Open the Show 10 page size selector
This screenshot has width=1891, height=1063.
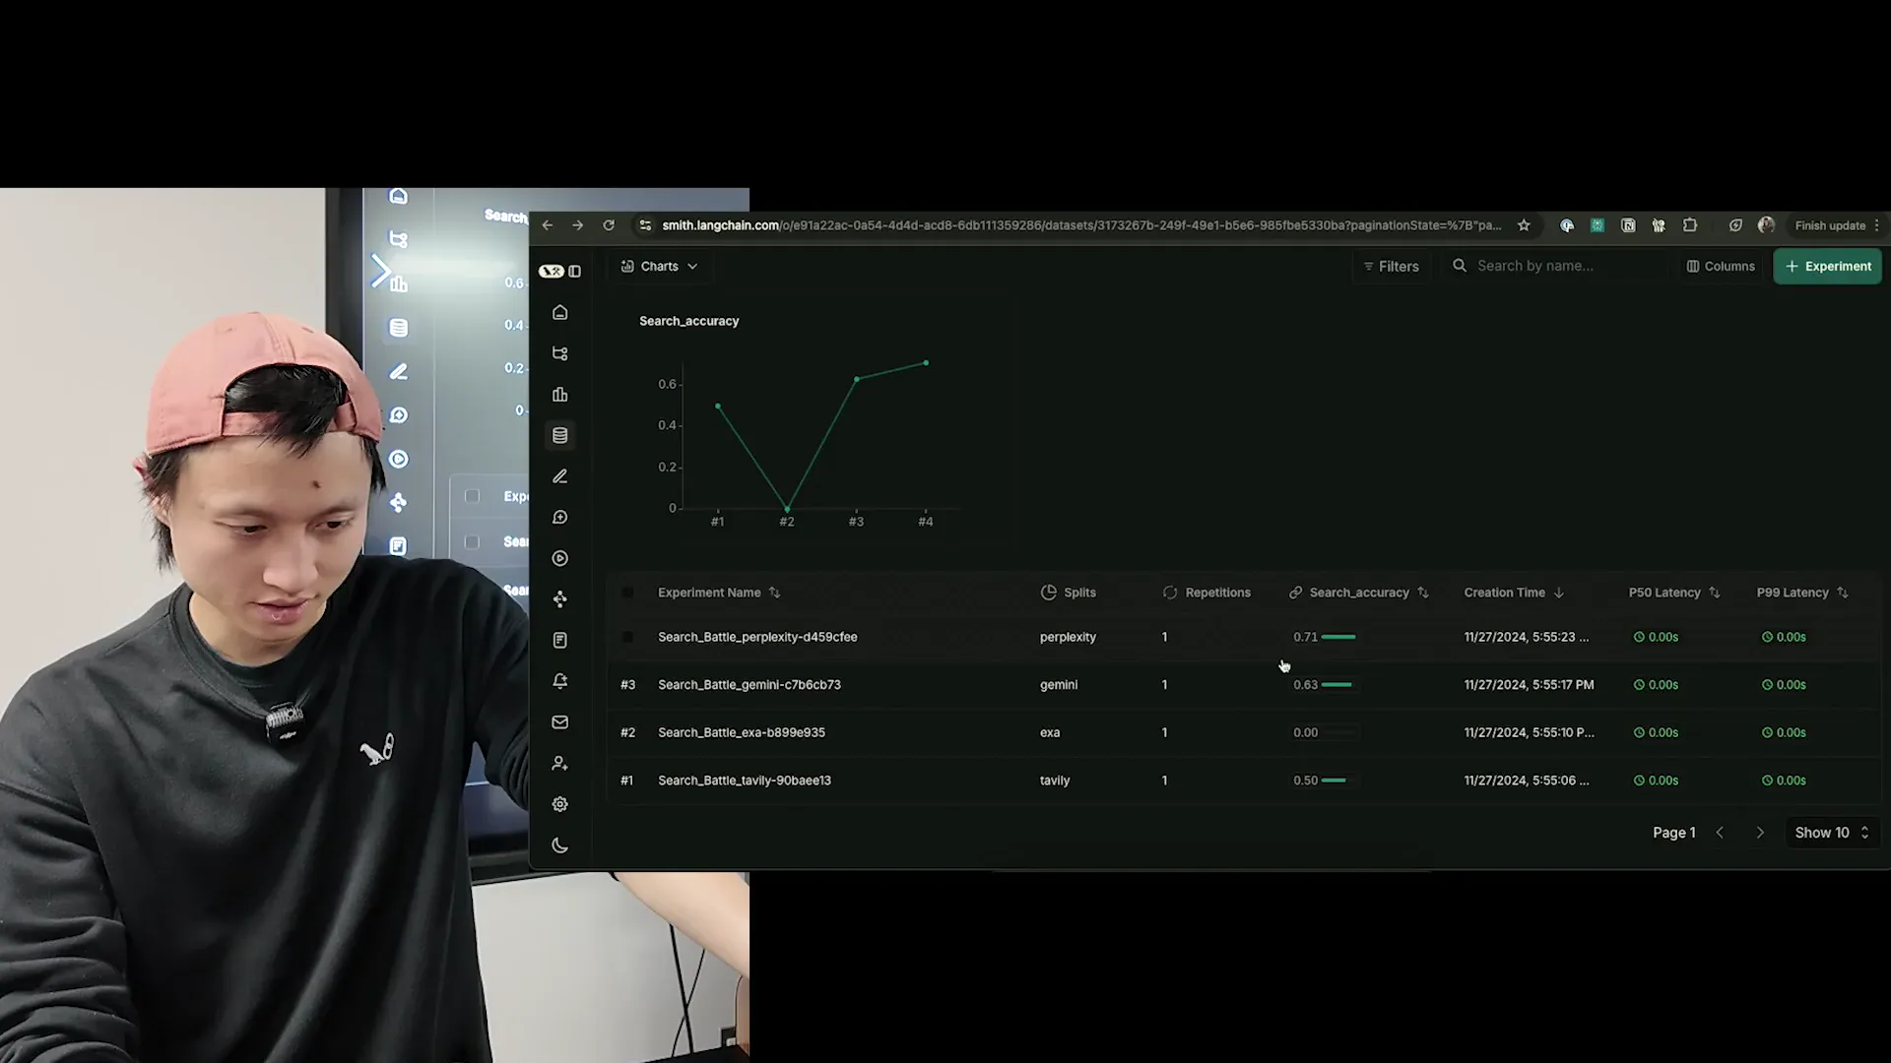pos(1831,833)
